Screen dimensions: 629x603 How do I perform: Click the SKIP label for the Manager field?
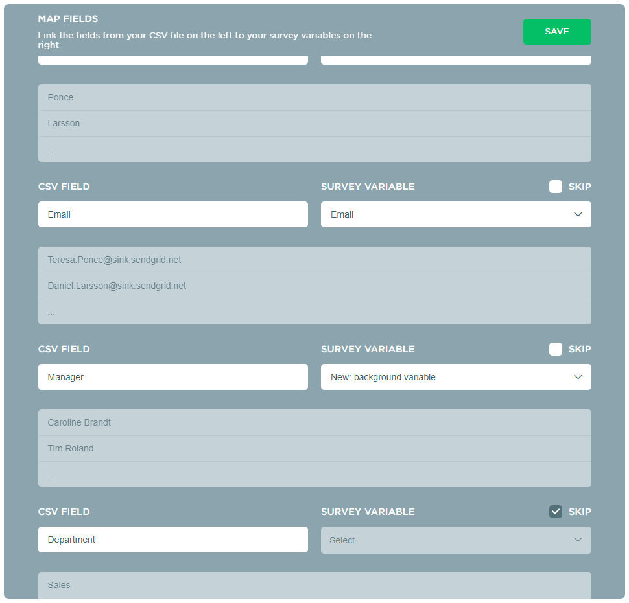580,349
